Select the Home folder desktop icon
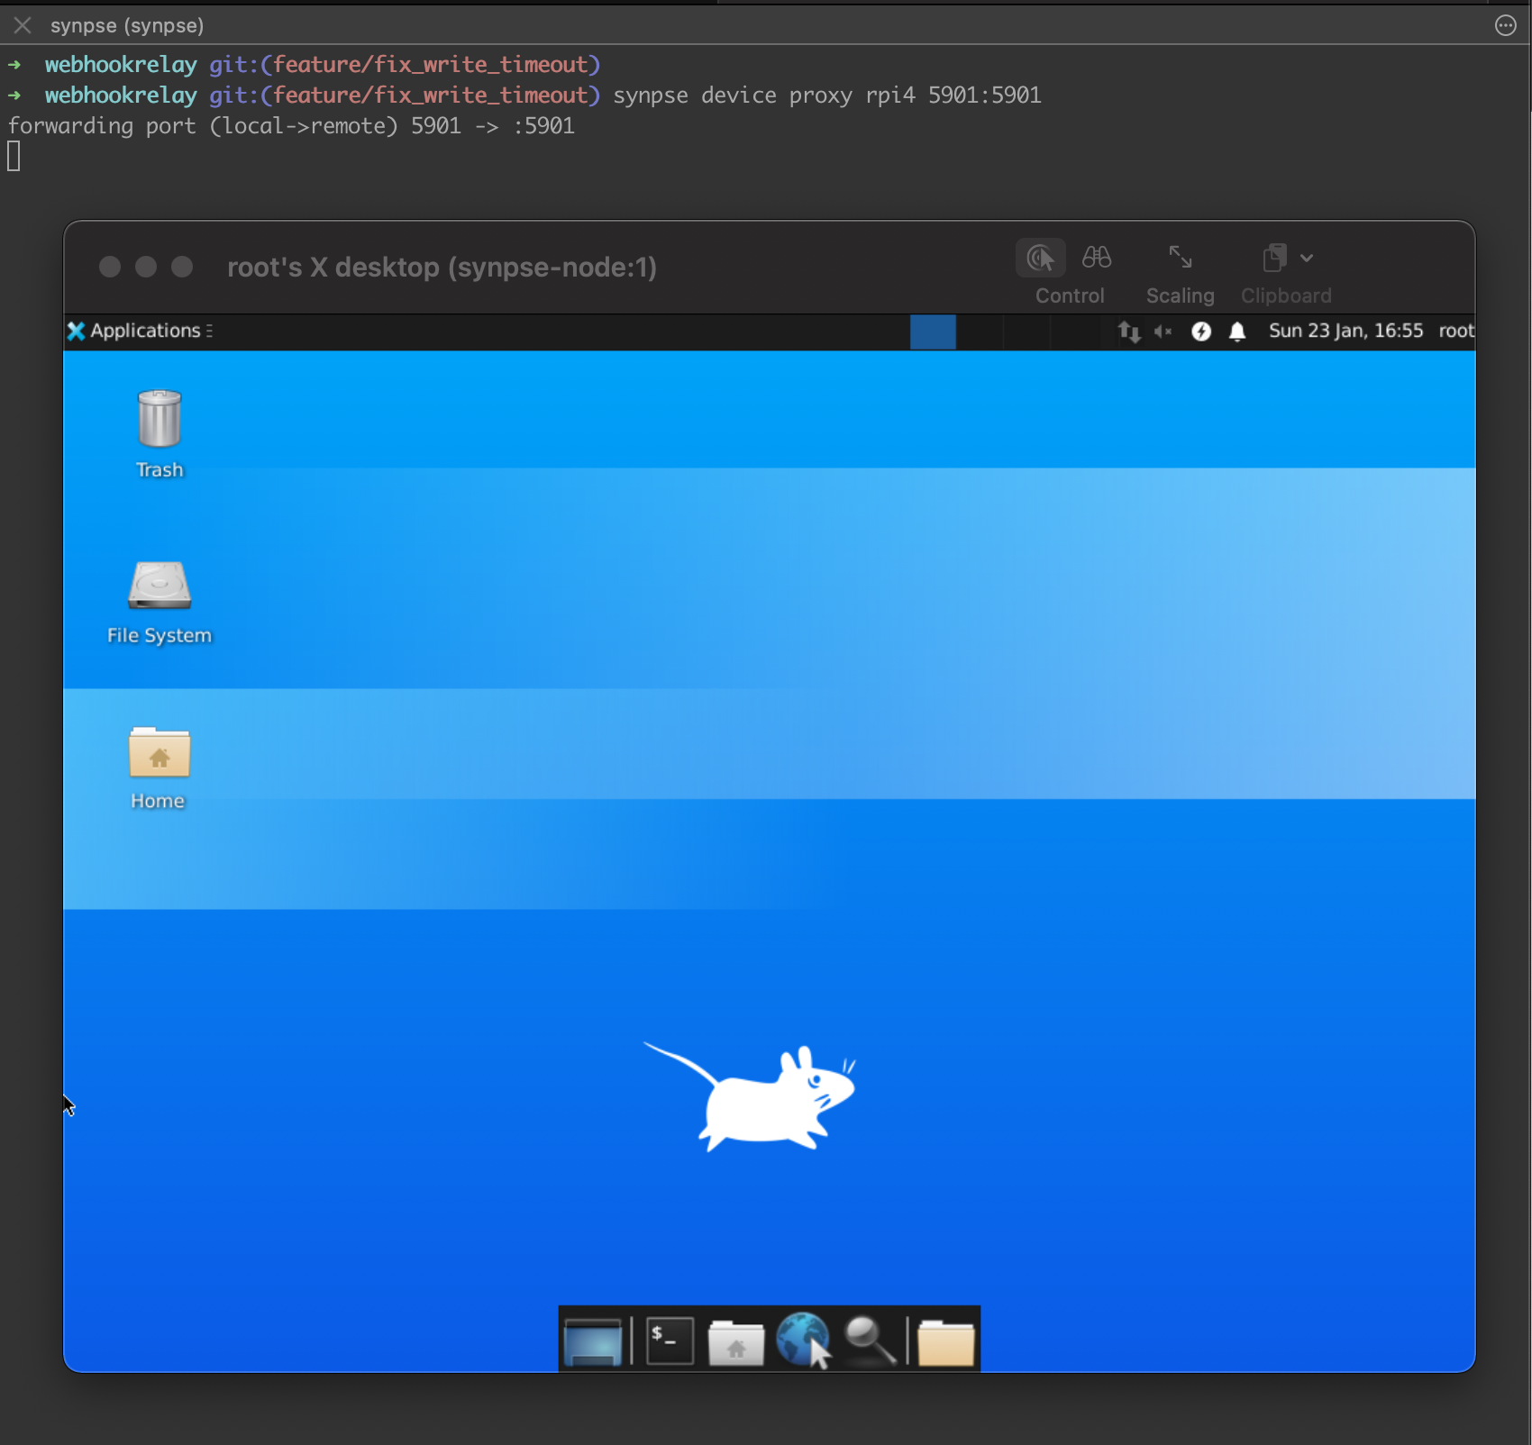1532x1445 pixels. click(x=160, y=752)
